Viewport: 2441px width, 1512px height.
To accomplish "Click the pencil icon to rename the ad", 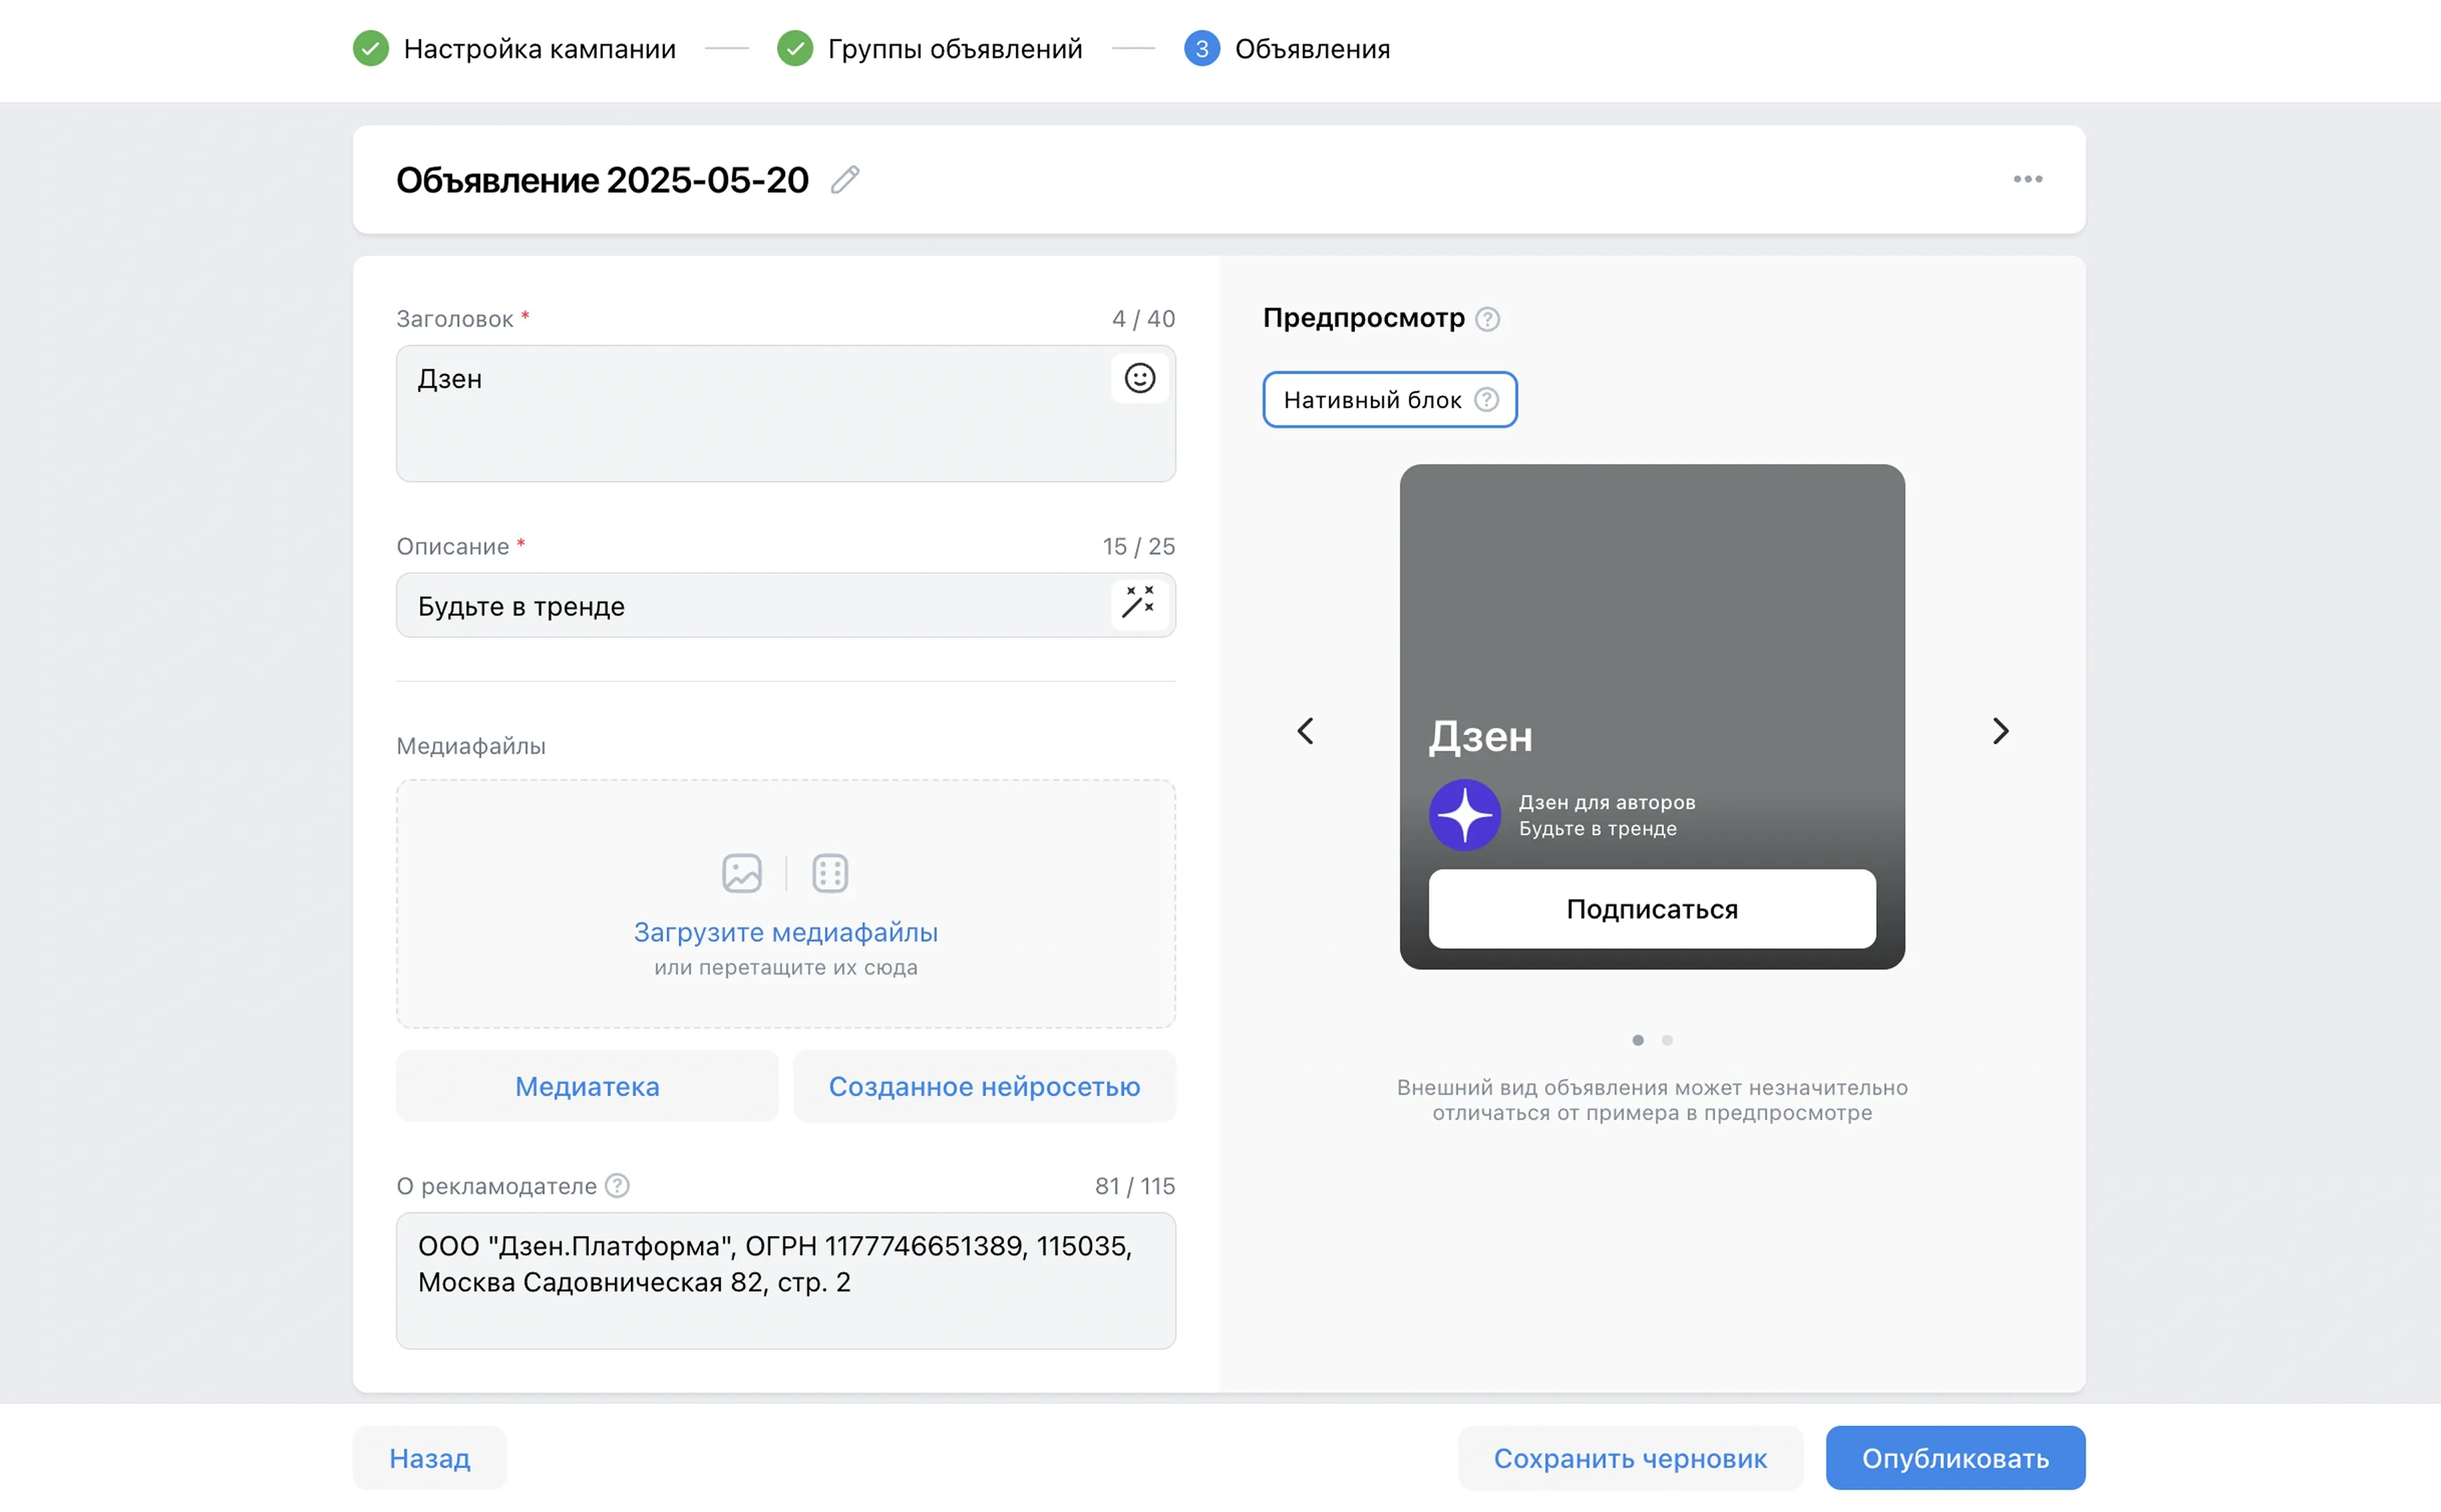I will tap(845, 180).
